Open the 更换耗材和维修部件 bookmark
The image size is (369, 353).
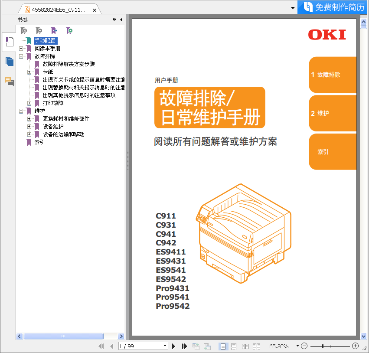(66, 119)
